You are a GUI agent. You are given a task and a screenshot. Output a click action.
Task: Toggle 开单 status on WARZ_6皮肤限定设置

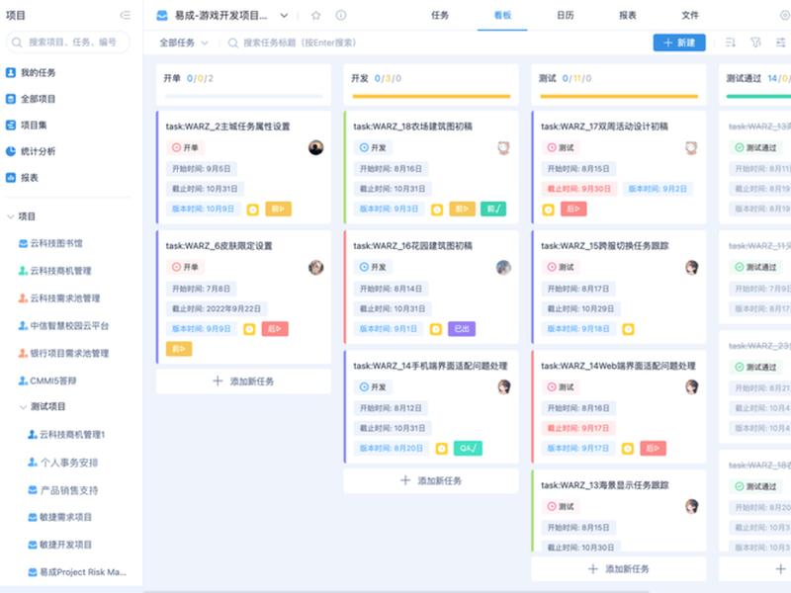click(185, 267)
